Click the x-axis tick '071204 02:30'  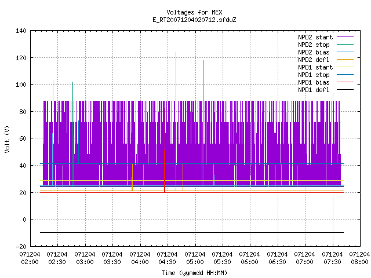(x=57, y=258)
